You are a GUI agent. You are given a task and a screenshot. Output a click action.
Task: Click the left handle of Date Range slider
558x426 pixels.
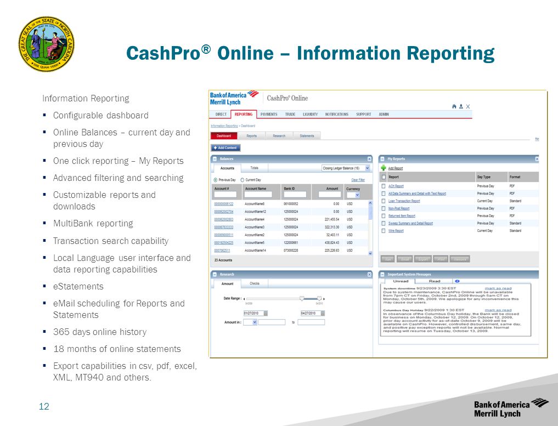[302, 298]
